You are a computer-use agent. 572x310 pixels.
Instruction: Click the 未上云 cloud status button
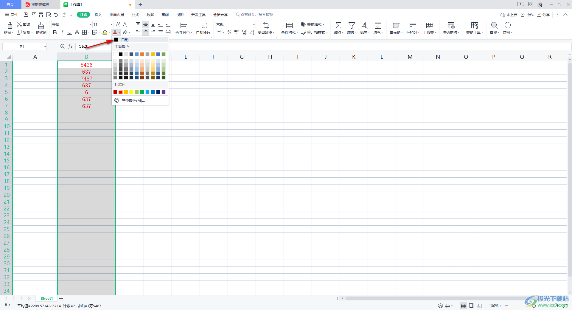[x=509, y=15]
